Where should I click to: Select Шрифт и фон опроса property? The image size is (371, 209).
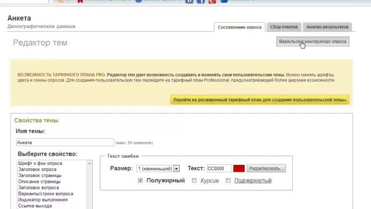(x=40, y=163)
